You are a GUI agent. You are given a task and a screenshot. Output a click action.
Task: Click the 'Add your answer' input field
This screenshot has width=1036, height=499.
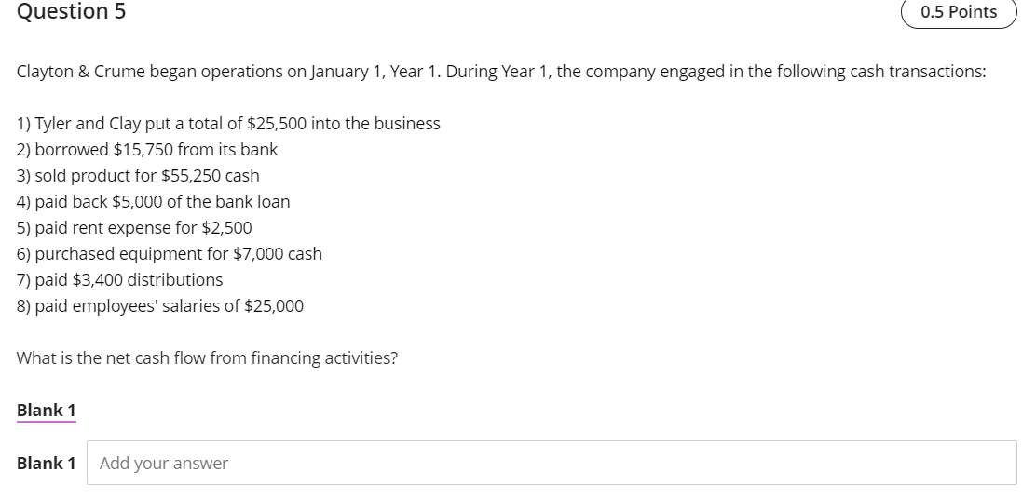click(x=552, y=463)
